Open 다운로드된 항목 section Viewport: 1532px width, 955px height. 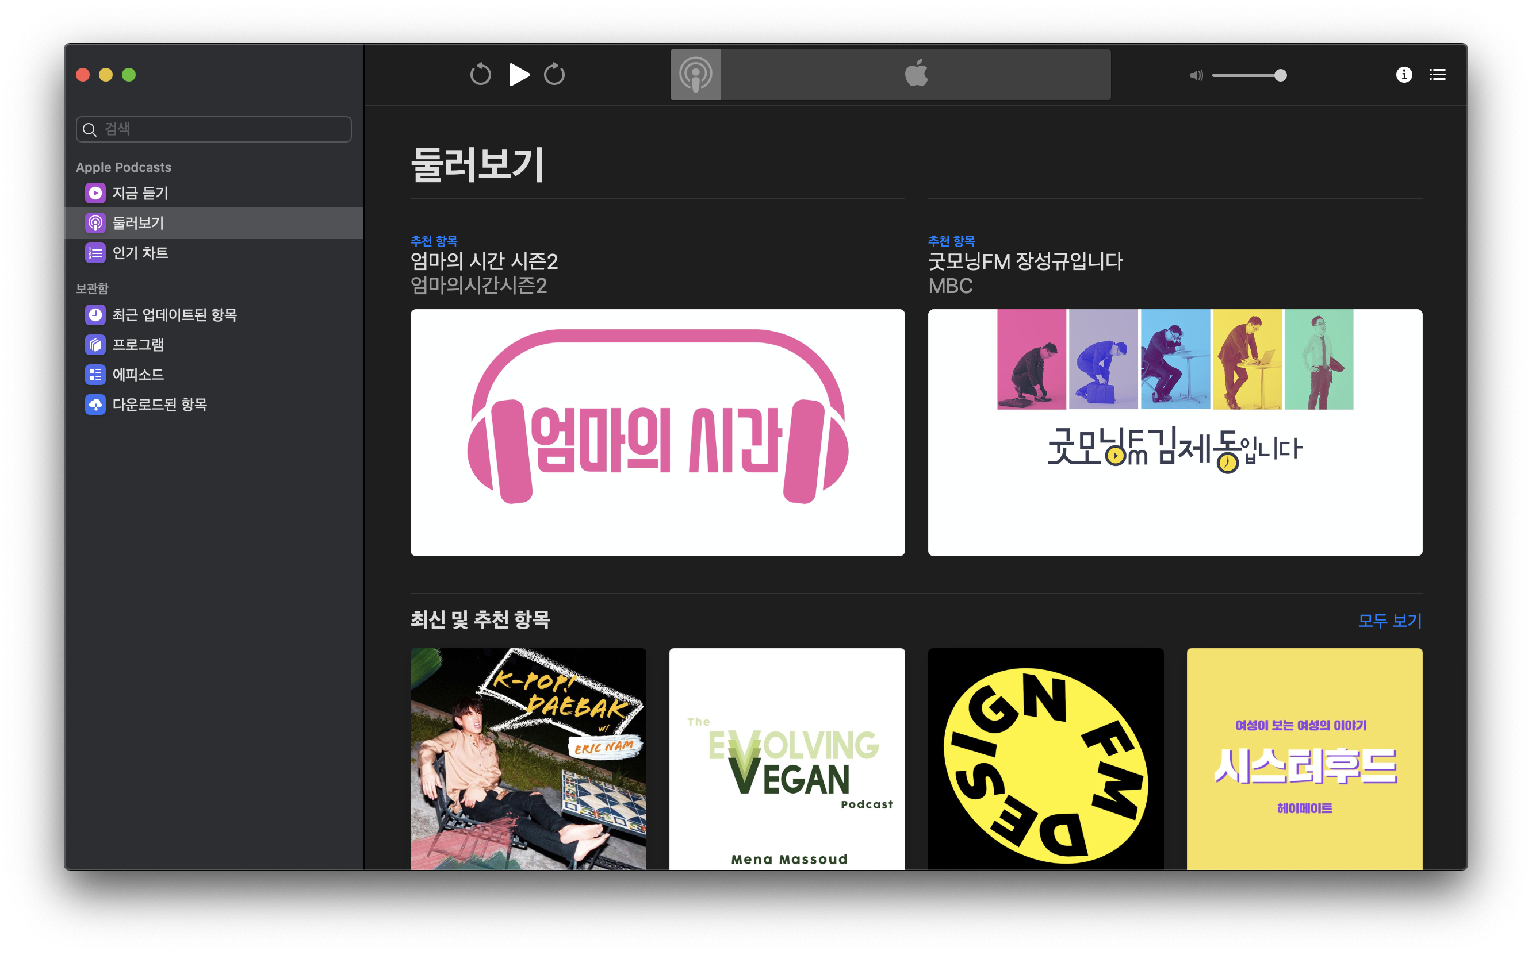tap(159, 404)
